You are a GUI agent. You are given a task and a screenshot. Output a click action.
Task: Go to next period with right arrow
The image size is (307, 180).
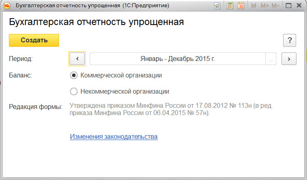[289, 59]
